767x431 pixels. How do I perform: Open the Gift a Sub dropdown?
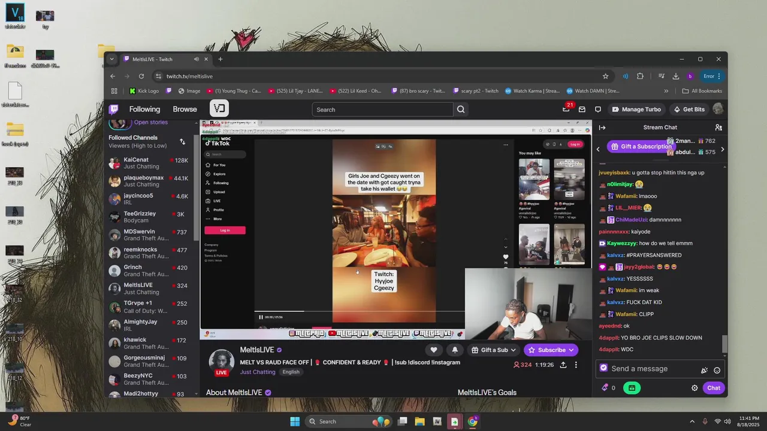pyautogui.click(x=494, y=350)
